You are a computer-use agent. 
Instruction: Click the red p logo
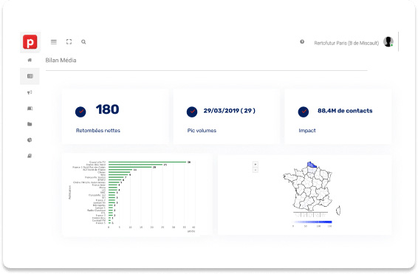pyautogui.click(x=30, y=42)
